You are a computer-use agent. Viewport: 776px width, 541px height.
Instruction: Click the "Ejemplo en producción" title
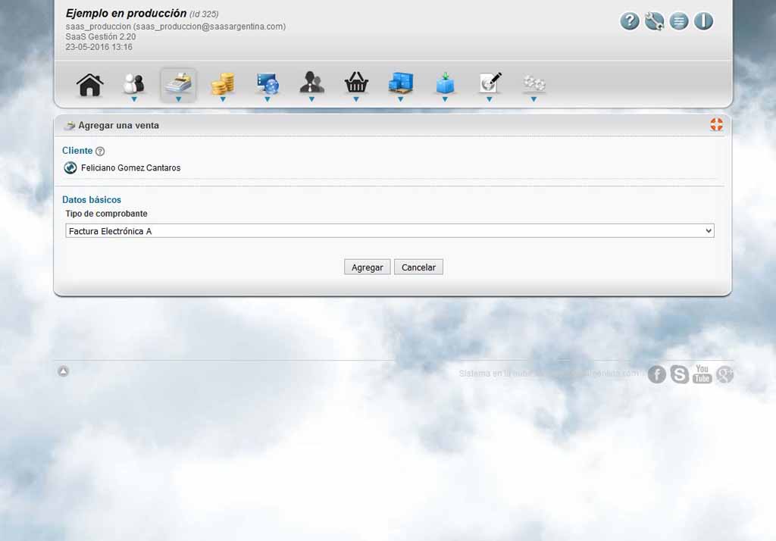click(127, 14)
